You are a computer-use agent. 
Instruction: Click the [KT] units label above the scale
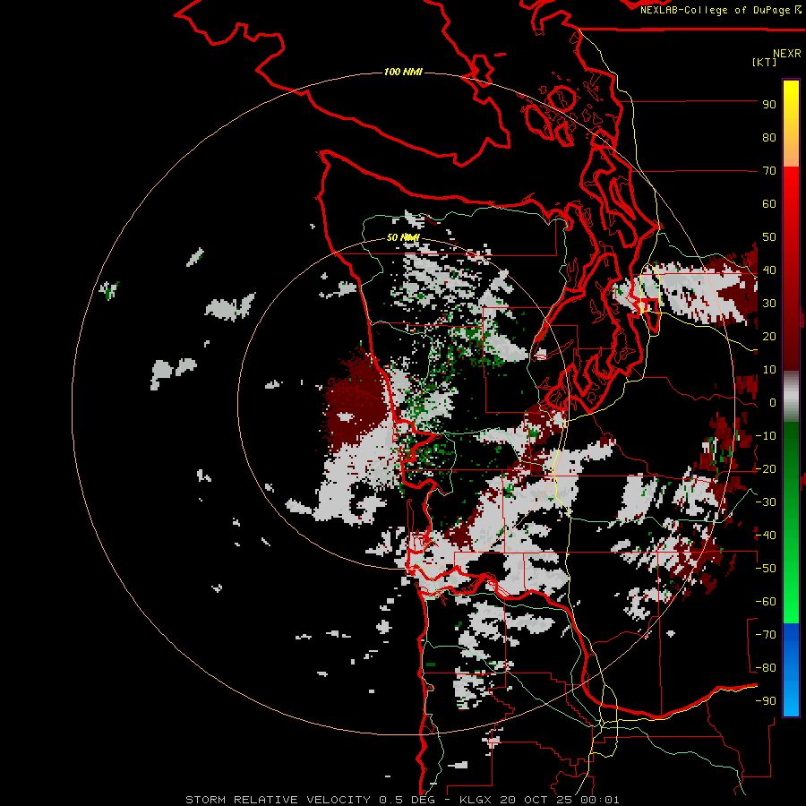[765, 62]
